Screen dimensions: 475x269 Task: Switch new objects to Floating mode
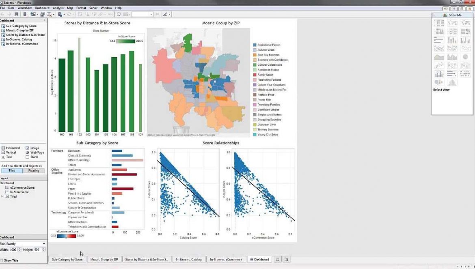34,170
